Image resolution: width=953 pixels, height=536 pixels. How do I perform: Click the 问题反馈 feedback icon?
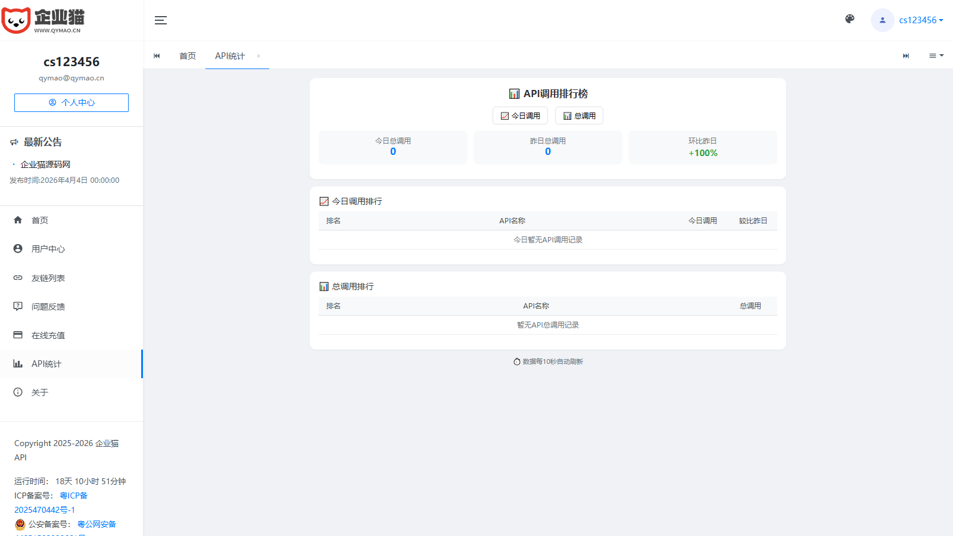18,306
